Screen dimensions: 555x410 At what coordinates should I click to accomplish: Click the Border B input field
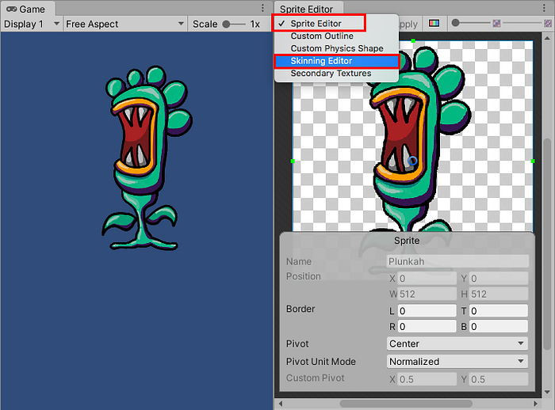[x=499, y=326]
